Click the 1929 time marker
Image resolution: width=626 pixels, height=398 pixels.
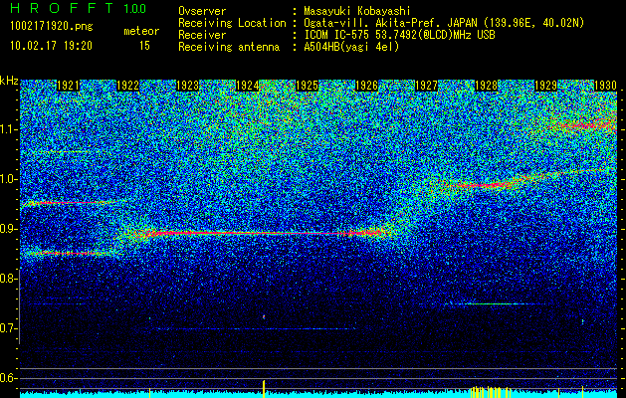(545, 86)
